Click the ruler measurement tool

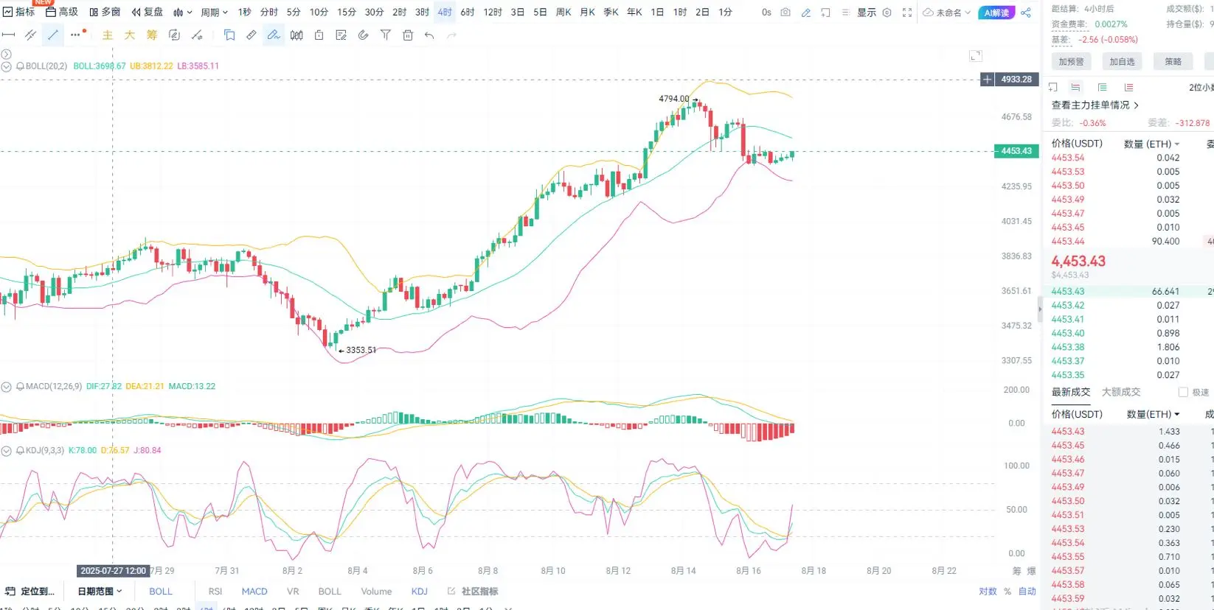252,35
